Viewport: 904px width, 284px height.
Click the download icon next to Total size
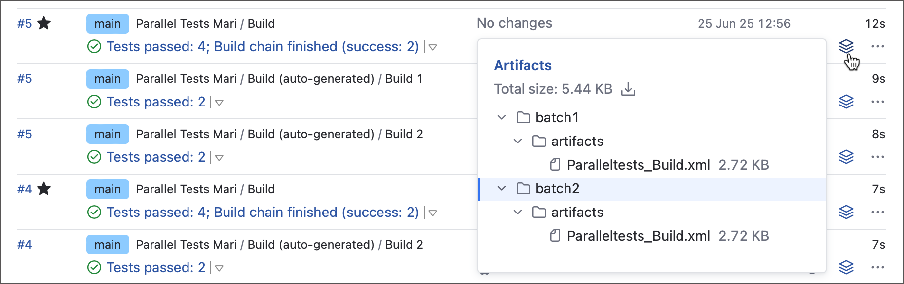point(629,89)
